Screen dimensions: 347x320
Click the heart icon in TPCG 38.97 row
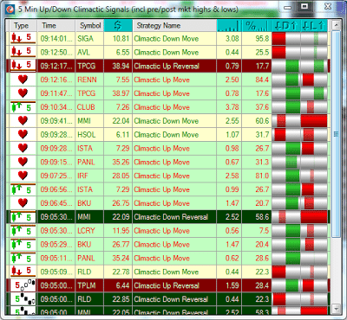click(23, 93)
